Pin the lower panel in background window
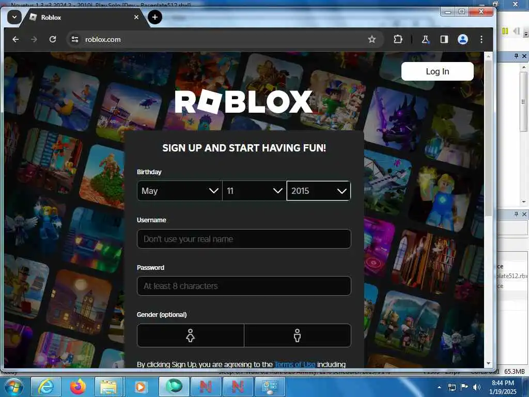Image resolution: width=529 pixels, height=397 pixels. point(516,214)
